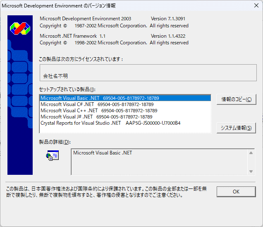The height and width of the screenshot is (227, 263).
Task: Click the Visual Studio infinity logo icon
Action: pyautogui.click(x=20, y=29)
